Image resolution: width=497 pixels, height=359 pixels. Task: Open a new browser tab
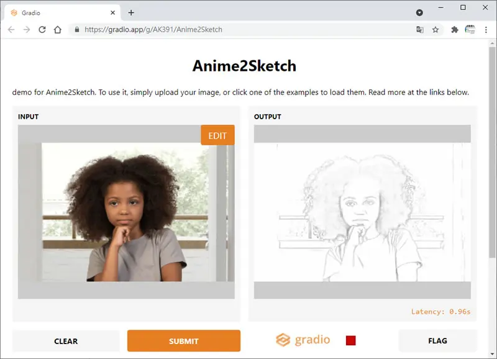(131, 12)
